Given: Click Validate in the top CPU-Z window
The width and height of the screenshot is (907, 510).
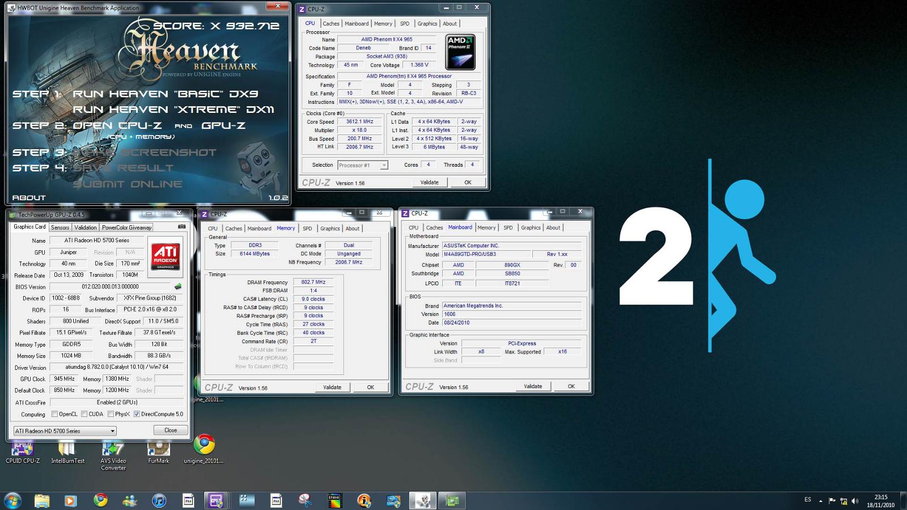Looking at the screenshot, I should click(429, 183).
